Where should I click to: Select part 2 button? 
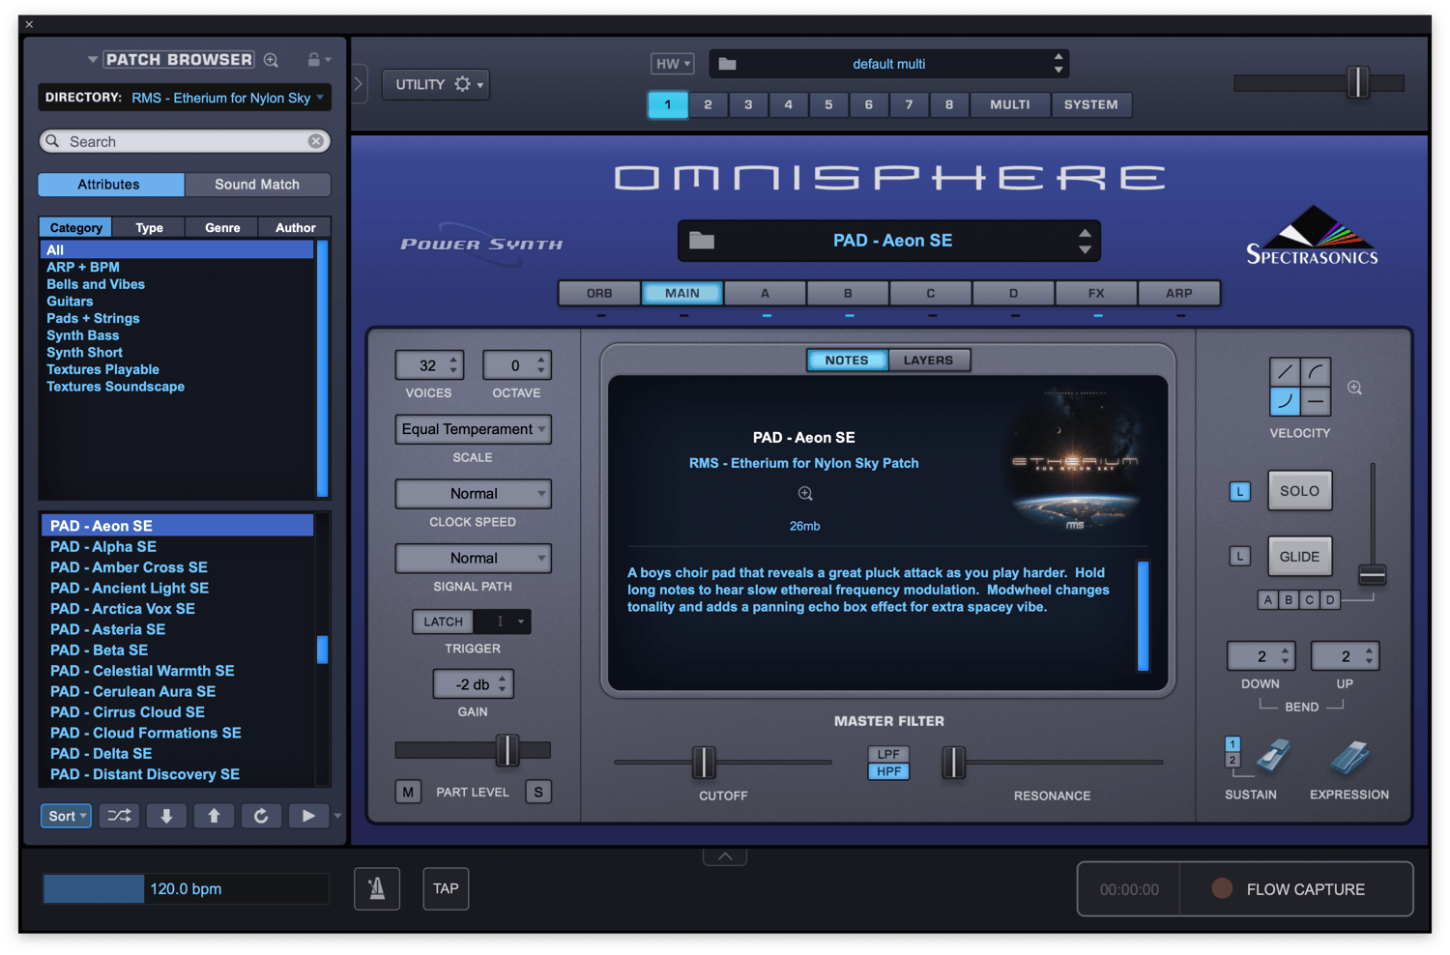pos(708,104)
